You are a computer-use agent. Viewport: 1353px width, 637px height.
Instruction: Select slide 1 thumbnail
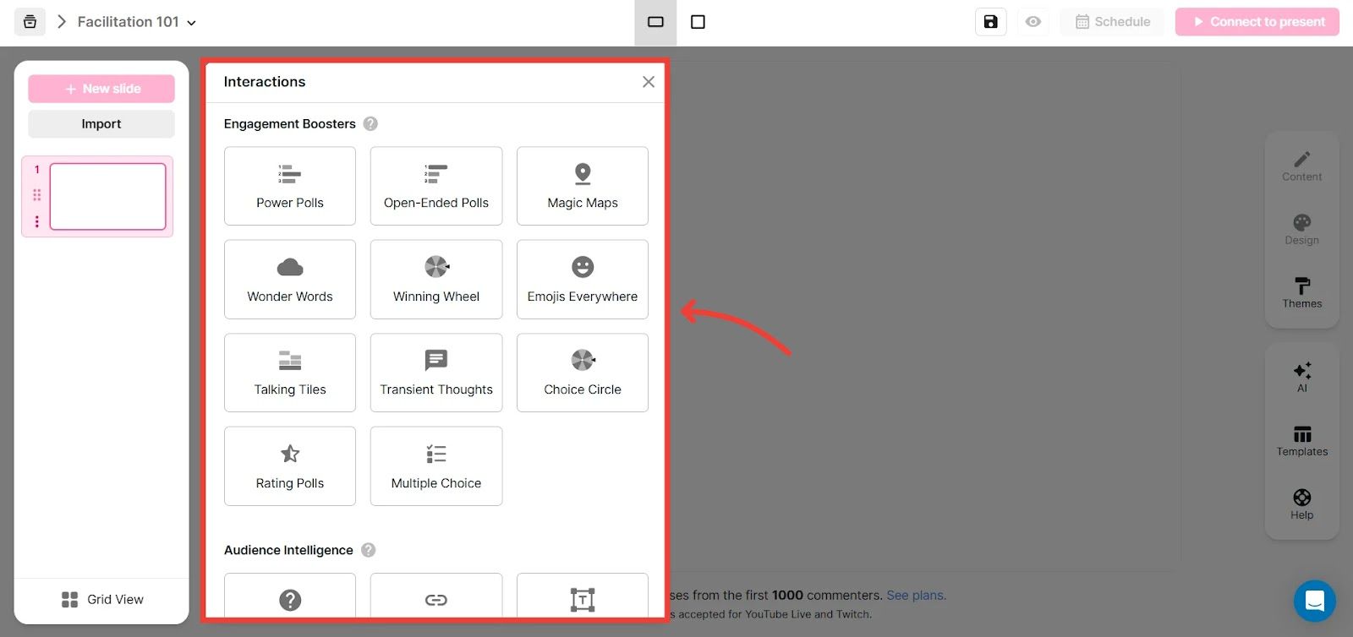point(107,196)
